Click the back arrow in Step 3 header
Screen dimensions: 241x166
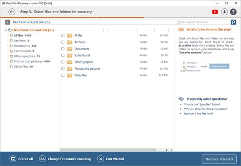coord(12,12)
